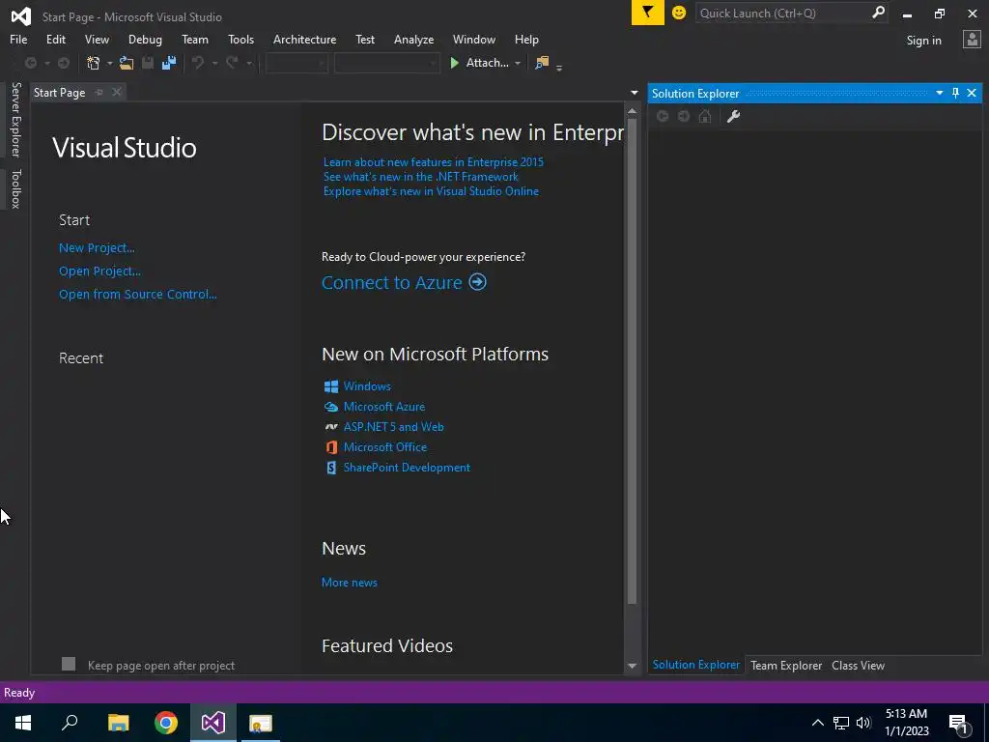The width and height of the screenshot is (989, 742).
Task: Click the taskbar search magnifier icon
Action: [70, 723]
